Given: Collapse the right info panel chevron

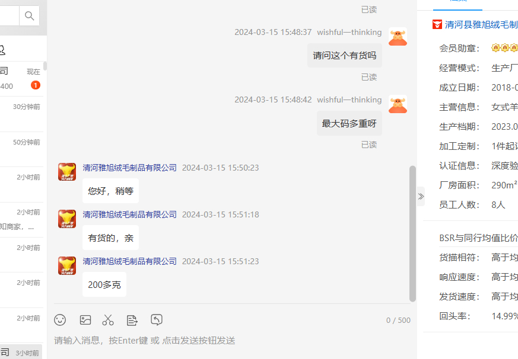Looking at the screenshot, I should coord(421,197).
